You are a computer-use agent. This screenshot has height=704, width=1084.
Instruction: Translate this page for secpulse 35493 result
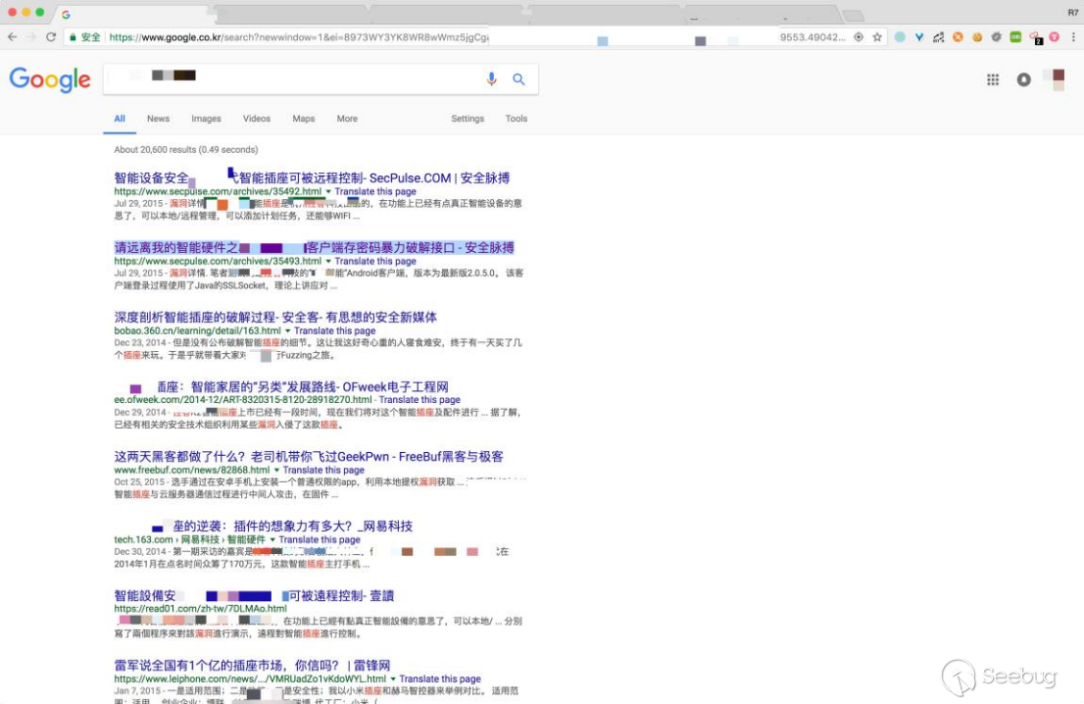375,262
